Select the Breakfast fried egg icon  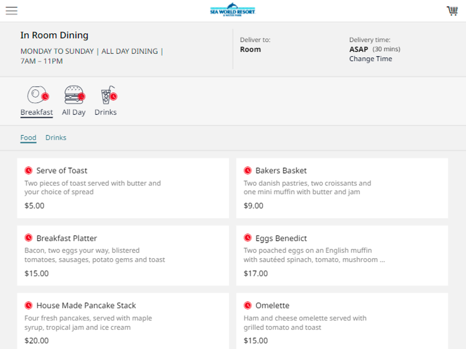coord(38,94)
